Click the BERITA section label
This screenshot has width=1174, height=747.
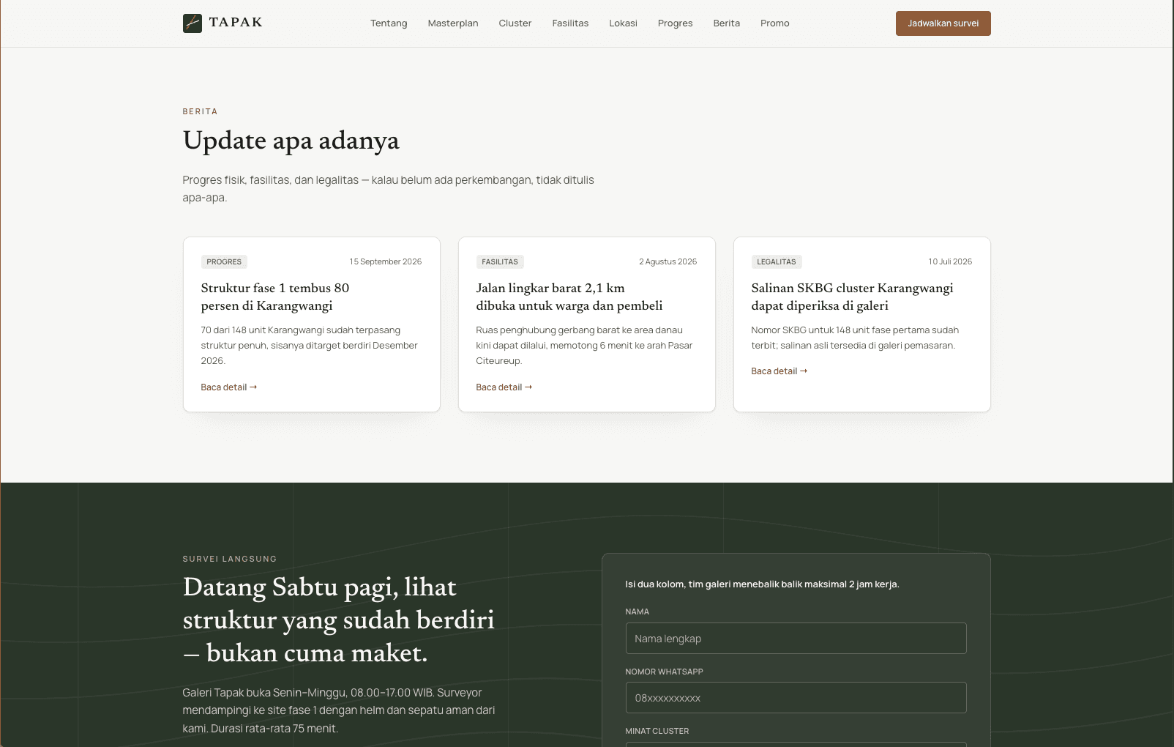201,111
